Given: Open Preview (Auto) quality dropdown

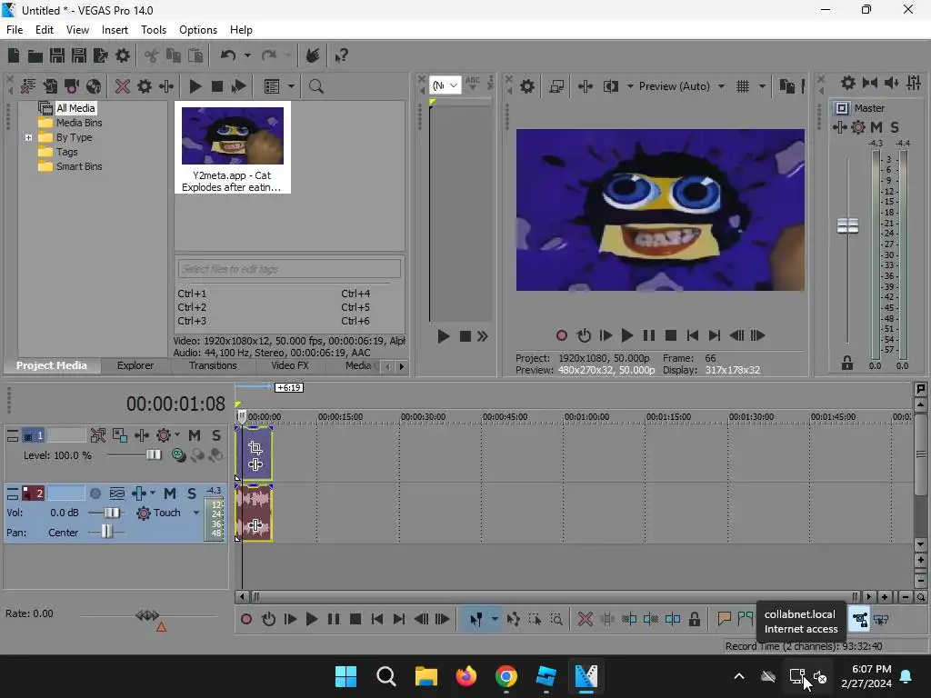Looking at the screenshot, I should pos(721,86).
